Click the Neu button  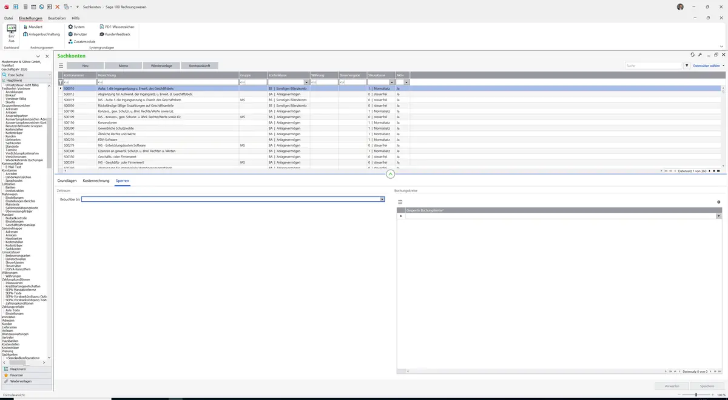click(x=85, y=65)
